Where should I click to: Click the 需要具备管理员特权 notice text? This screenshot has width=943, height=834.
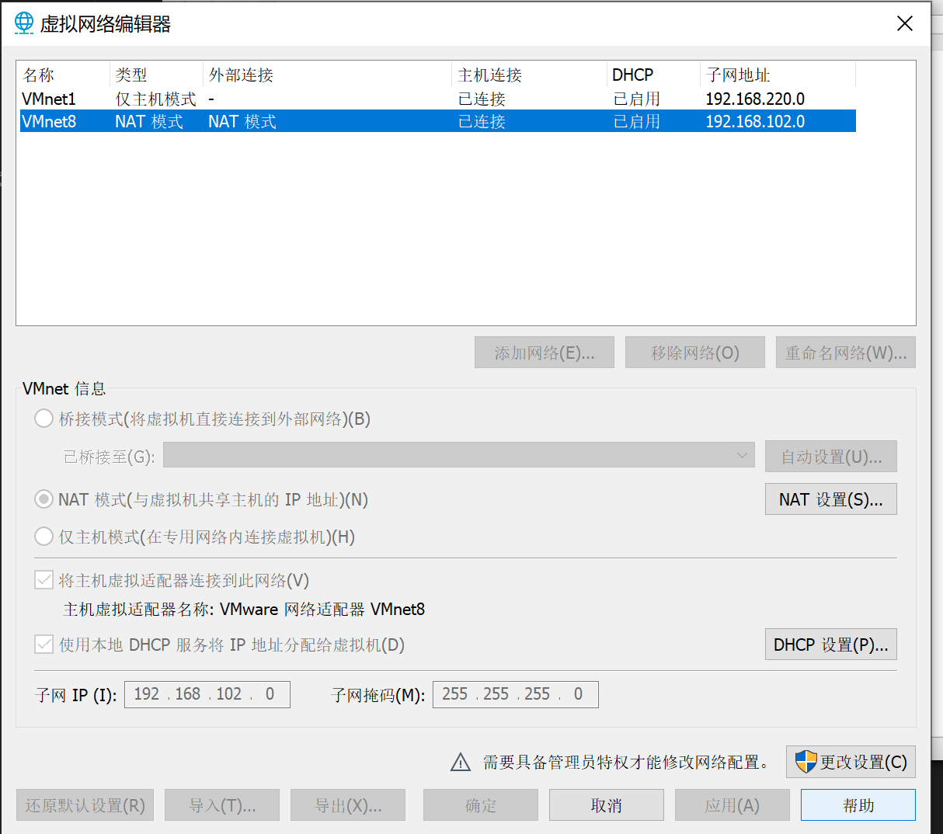pyautogui.click(x=626, y=763)
